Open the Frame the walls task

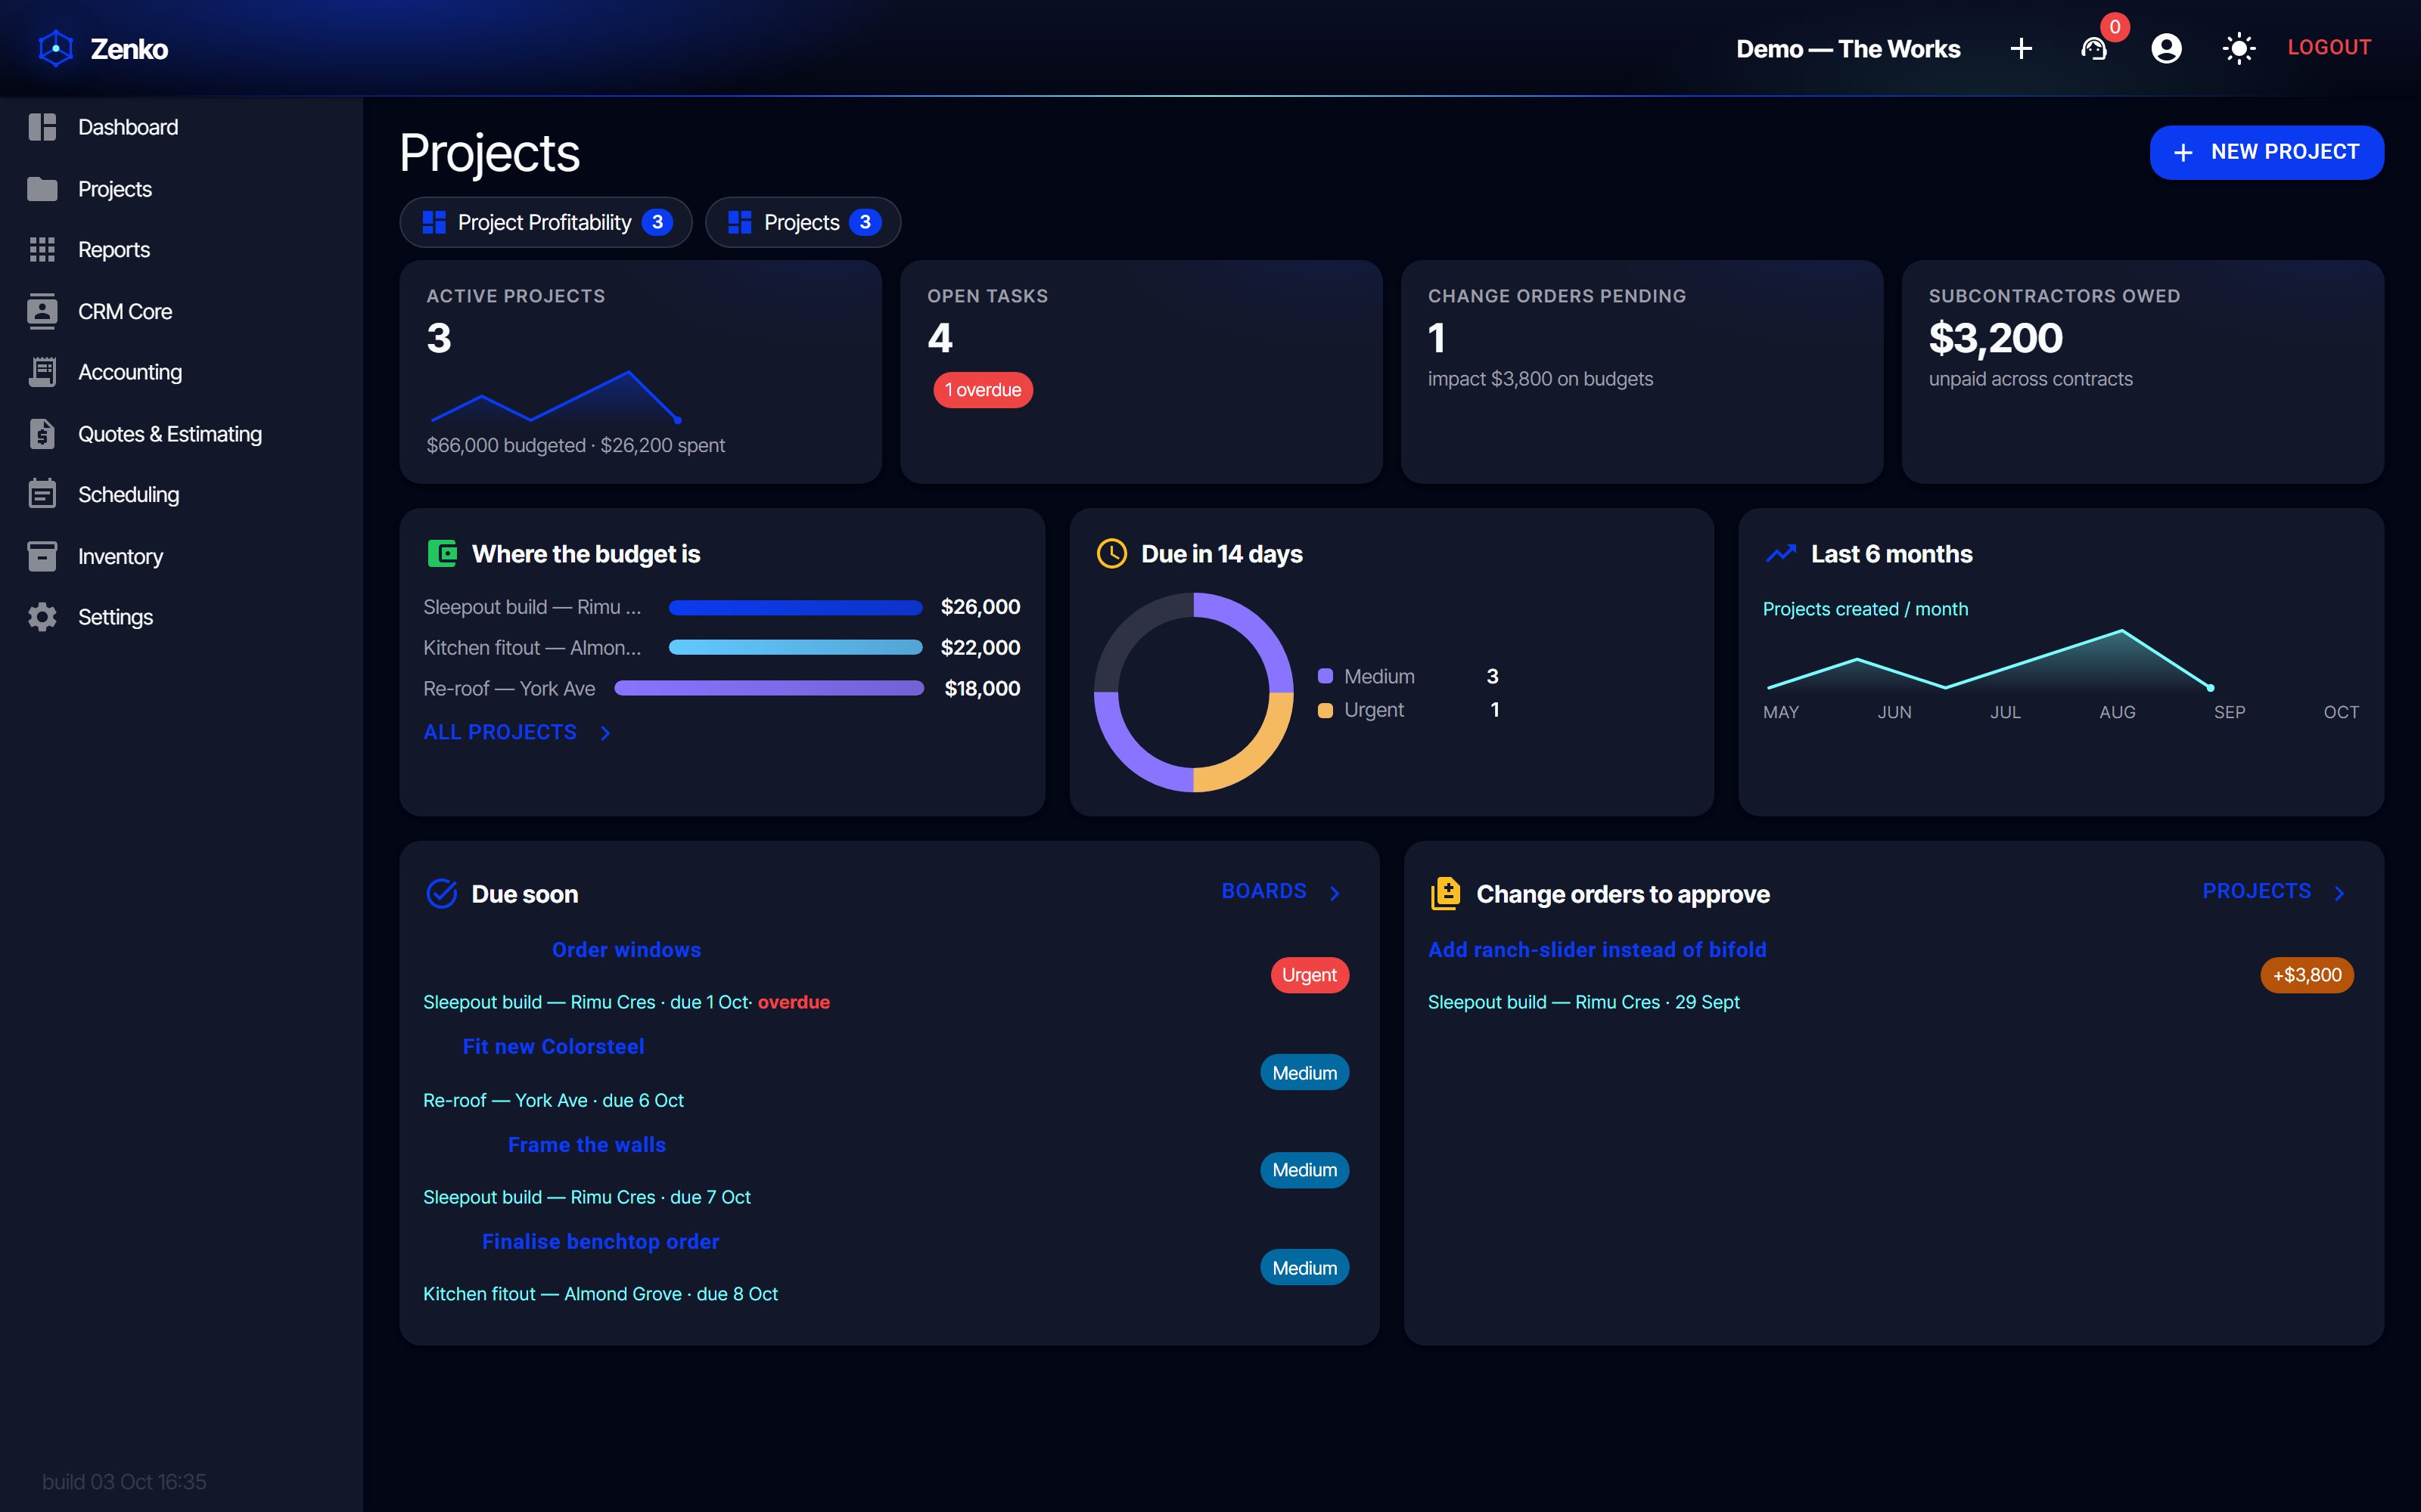(x=586, y=1144)
